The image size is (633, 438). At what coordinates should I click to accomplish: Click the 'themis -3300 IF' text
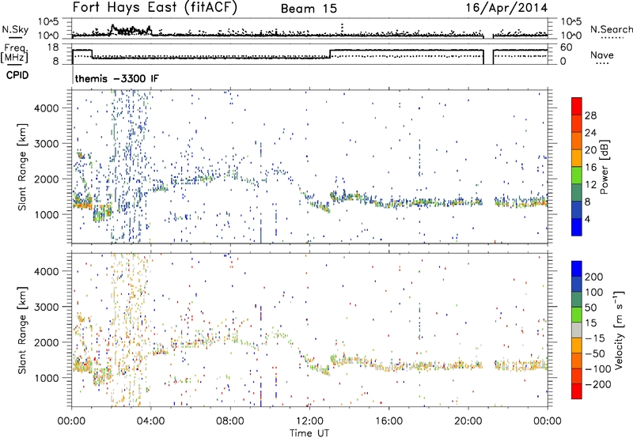tap(117, 78)
